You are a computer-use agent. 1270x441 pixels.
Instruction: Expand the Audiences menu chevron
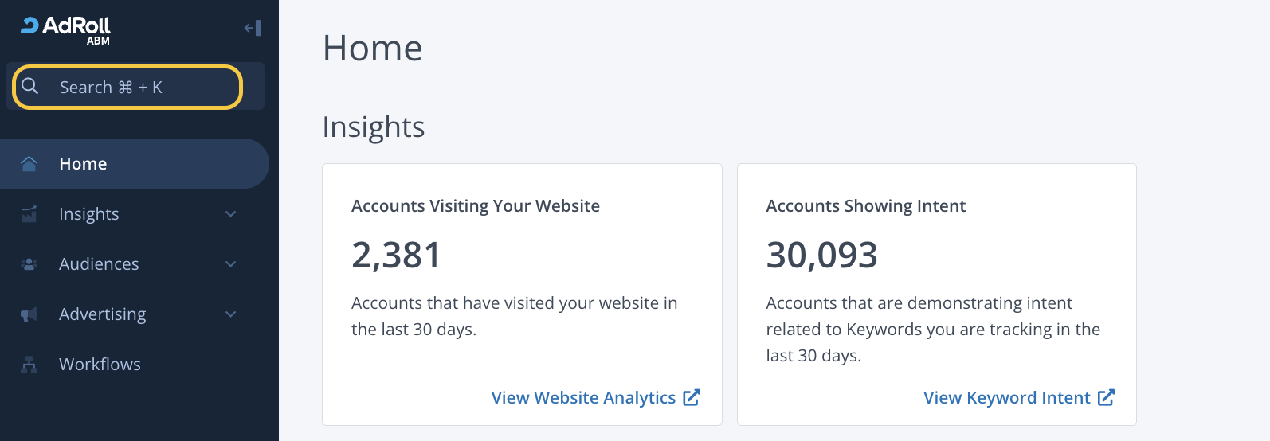click(231, 264)
